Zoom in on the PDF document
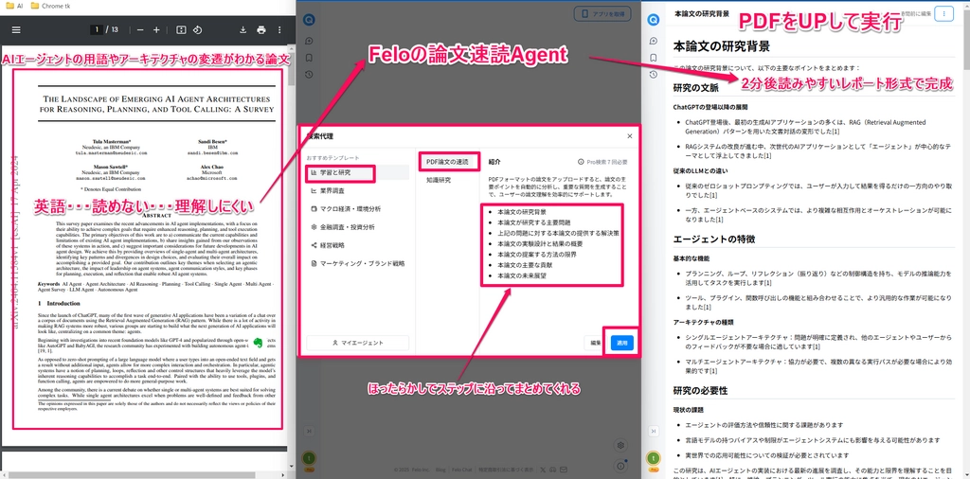 tap(156, 29)
